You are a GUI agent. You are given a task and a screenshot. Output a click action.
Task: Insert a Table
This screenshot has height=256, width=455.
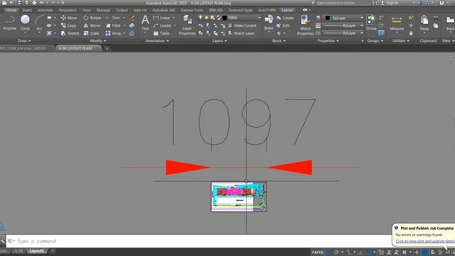161,33
